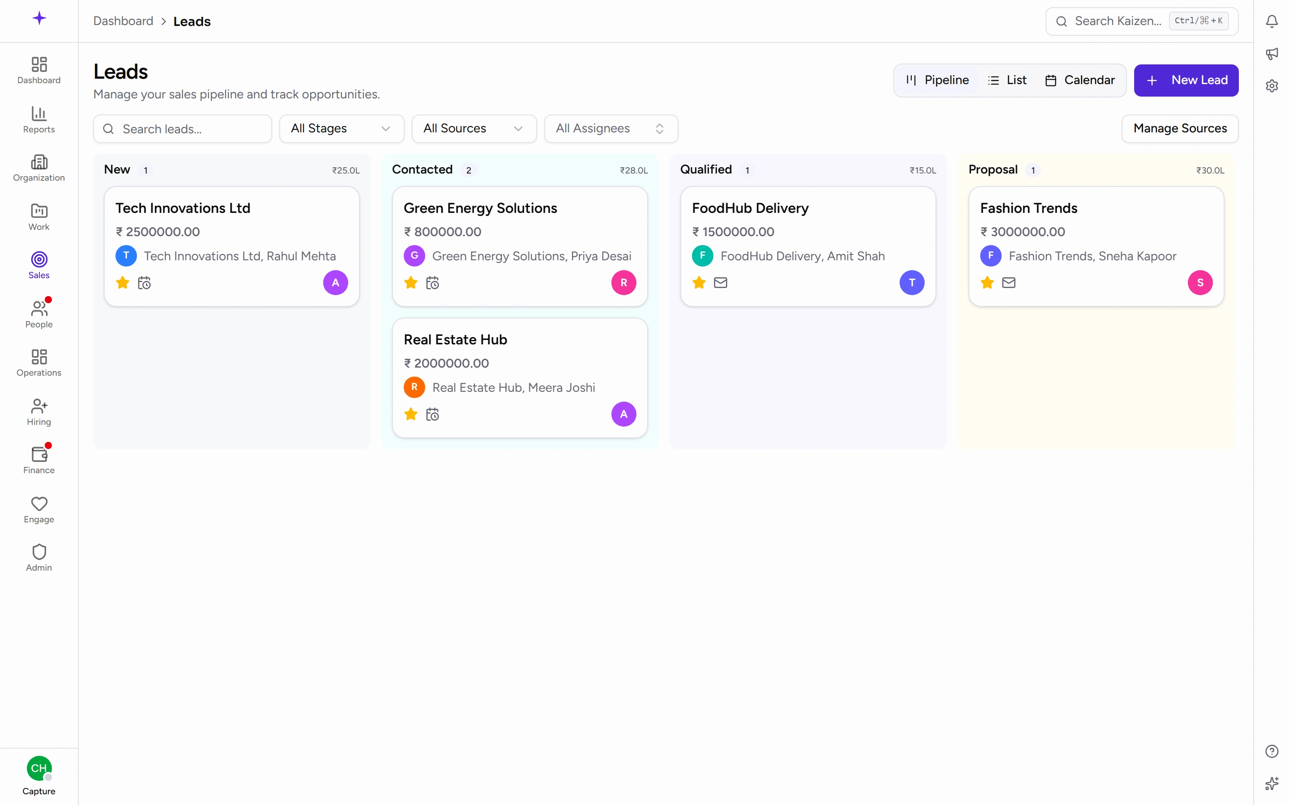Click the Contacted column header
Image resolution: width=1289 pixels, height=805 pixels.
pos(423,170)
